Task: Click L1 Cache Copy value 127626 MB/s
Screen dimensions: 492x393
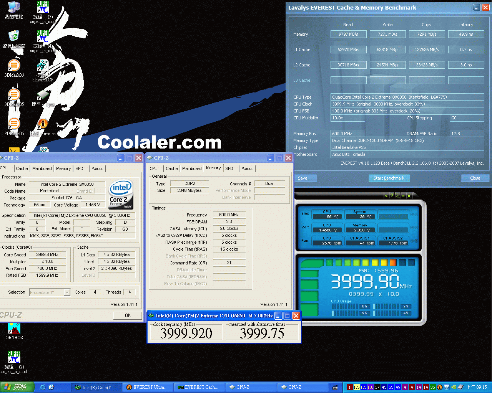Action: point(427,50)
